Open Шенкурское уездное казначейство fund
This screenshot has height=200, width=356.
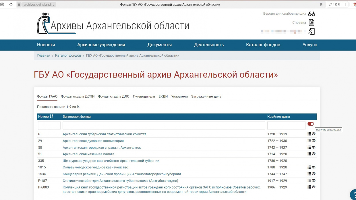(x=111, y=161)
